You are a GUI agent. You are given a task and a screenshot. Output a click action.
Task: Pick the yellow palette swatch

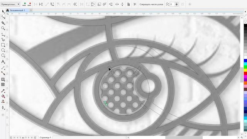[245, 70]
